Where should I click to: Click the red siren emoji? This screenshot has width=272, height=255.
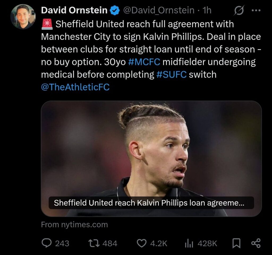[x=47, y=24]
